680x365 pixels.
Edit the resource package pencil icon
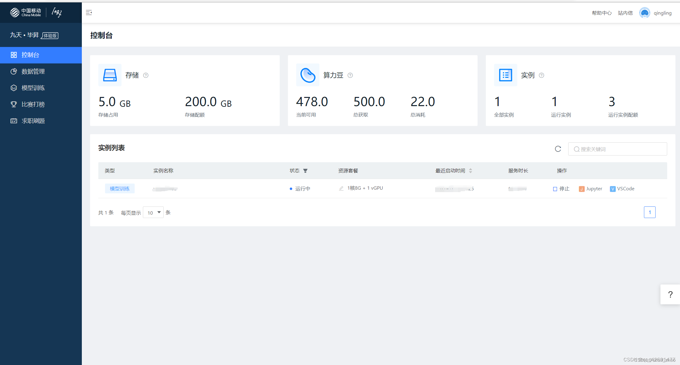(x=341, y=188)
